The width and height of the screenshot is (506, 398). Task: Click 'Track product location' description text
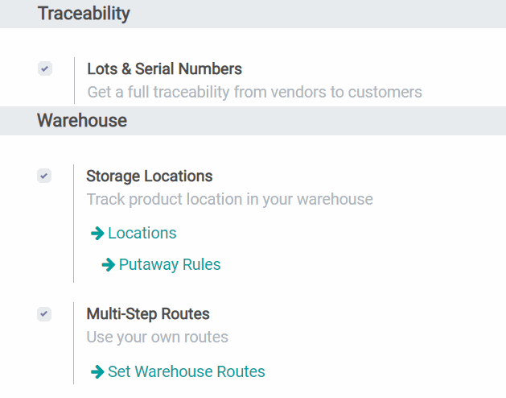tap(229, 199)
